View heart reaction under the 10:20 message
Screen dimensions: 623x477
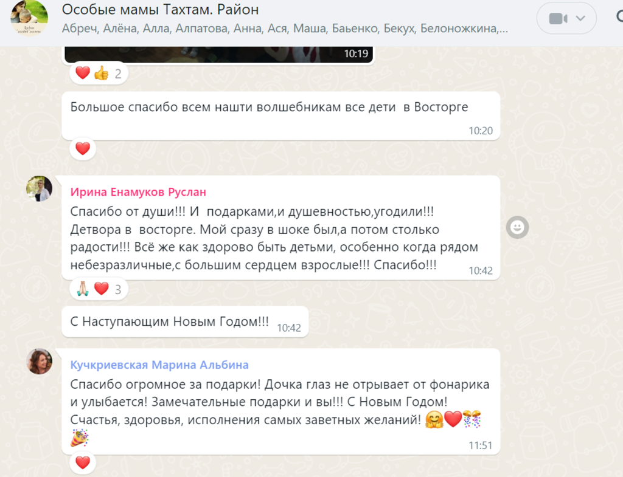(x=83, y=149)
